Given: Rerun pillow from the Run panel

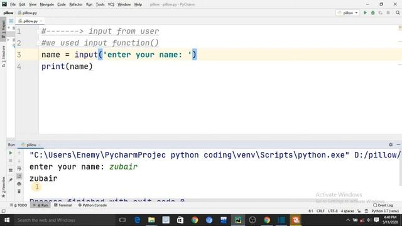Looking at the screenshot, I should click(11, 153).
